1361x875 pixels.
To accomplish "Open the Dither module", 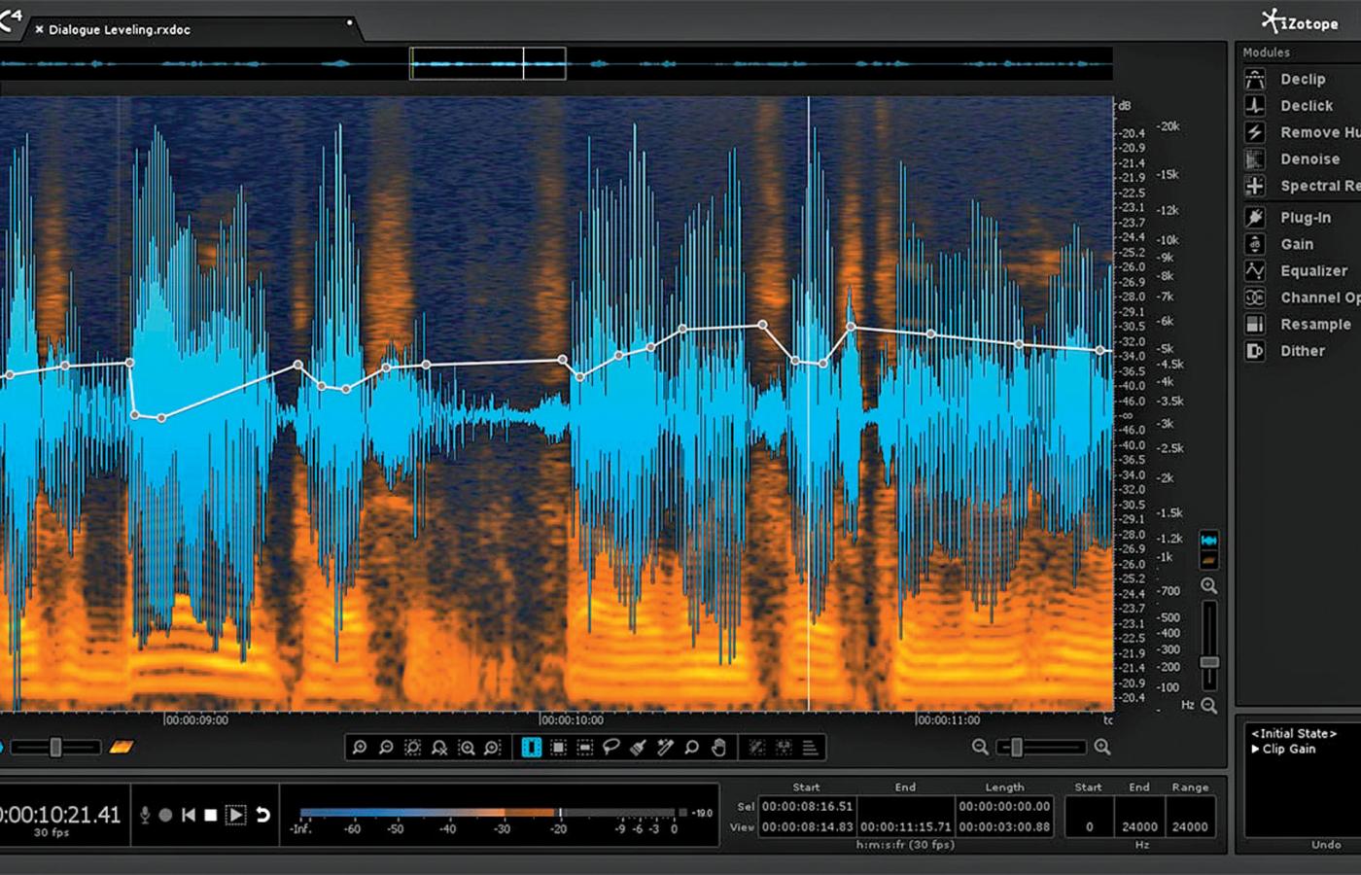I will (1302, 352).
